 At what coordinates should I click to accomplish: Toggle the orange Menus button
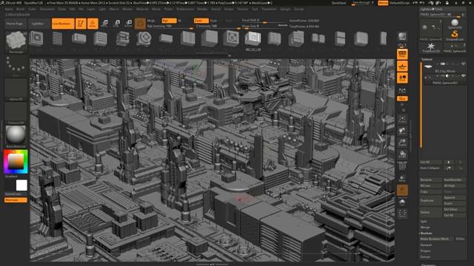pos(383,3)
